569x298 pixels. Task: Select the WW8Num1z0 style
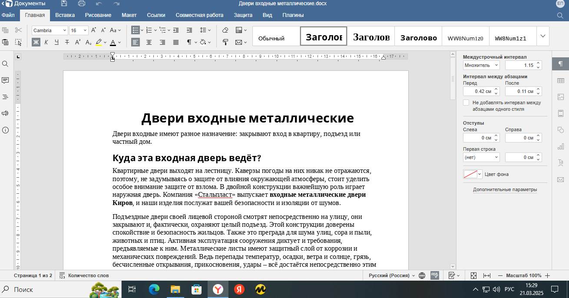(466, 36)
